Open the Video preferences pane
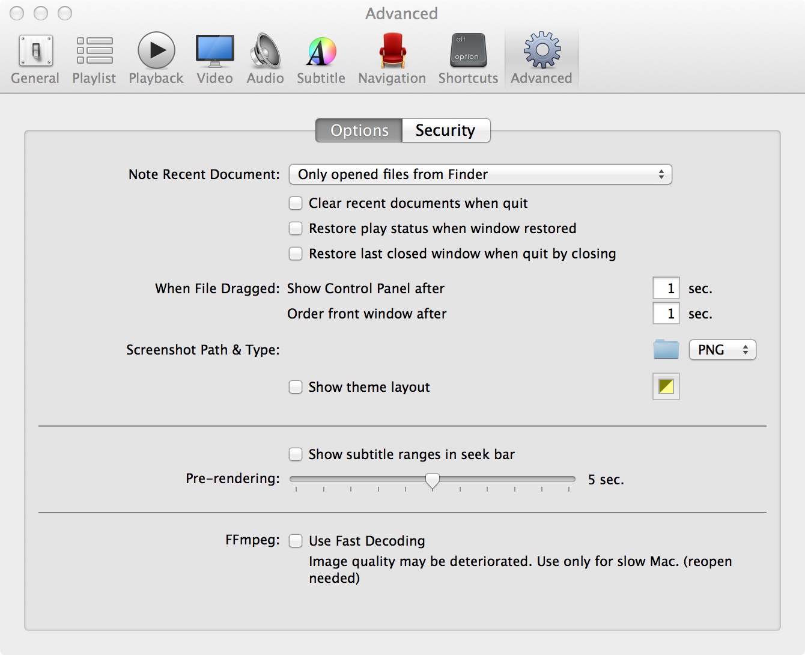 214,59
